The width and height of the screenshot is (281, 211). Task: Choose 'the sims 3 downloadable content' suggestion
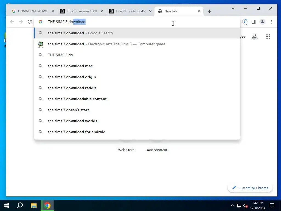click(x=137, y=99)
